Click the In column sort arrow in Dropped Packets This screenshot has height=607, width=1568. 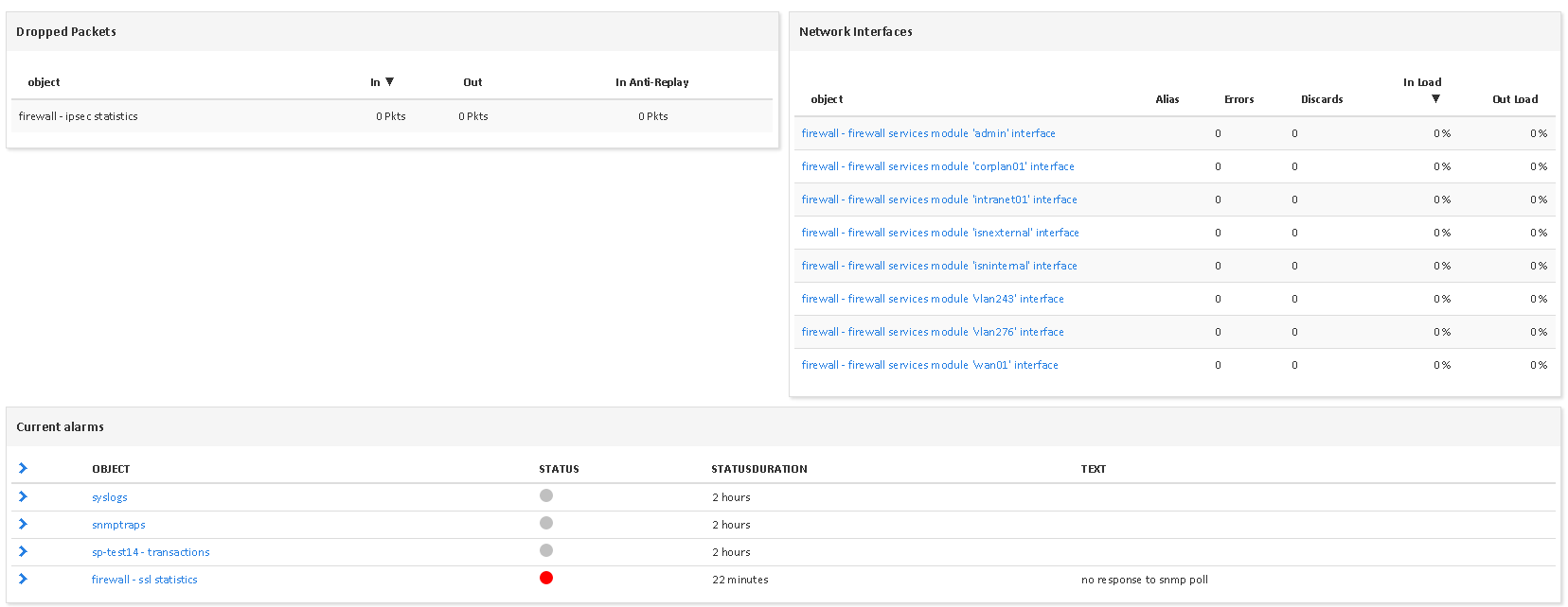pyautogui.click(x=389, y=82)
